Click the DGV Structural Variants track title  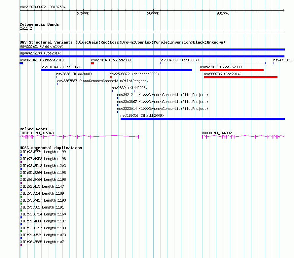[123, 42]
